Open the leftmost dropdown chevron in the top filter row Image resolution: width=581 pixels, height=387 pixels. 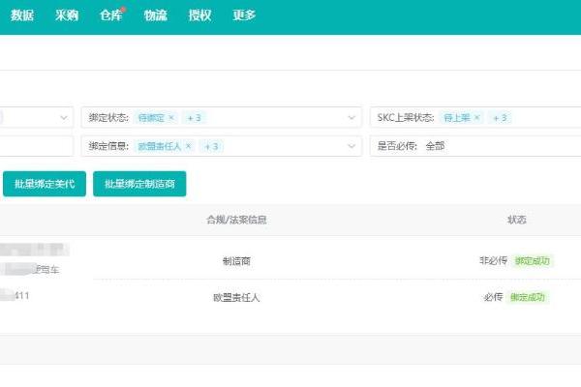tap(64, 118)
